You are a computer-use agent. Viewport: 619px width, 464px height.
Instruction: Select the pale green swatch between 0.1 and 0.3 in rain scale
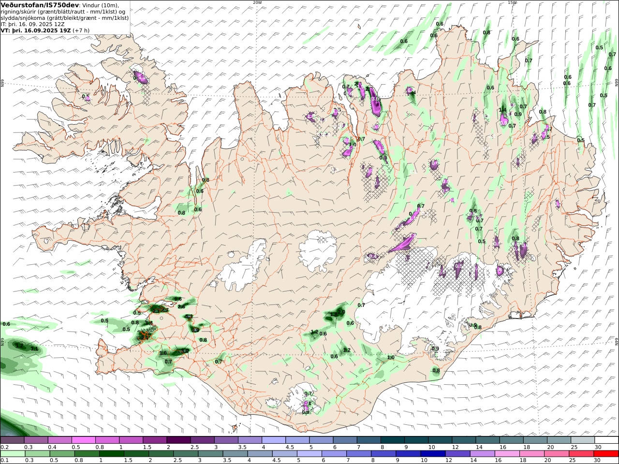pos(13,454)
